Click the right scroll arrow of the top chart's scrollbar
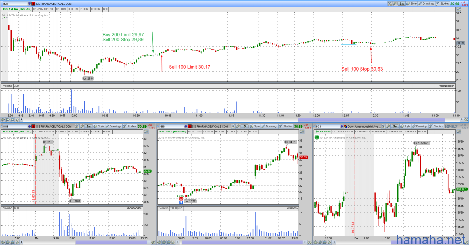Screen dimensions: 469x245 coord(462,119)
